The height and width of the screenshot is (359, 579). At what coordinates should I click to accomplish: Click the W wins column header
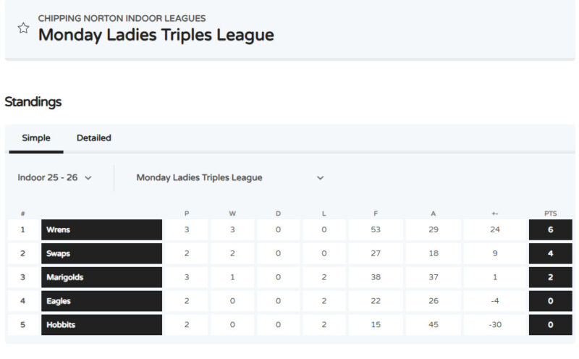(232, 214)
